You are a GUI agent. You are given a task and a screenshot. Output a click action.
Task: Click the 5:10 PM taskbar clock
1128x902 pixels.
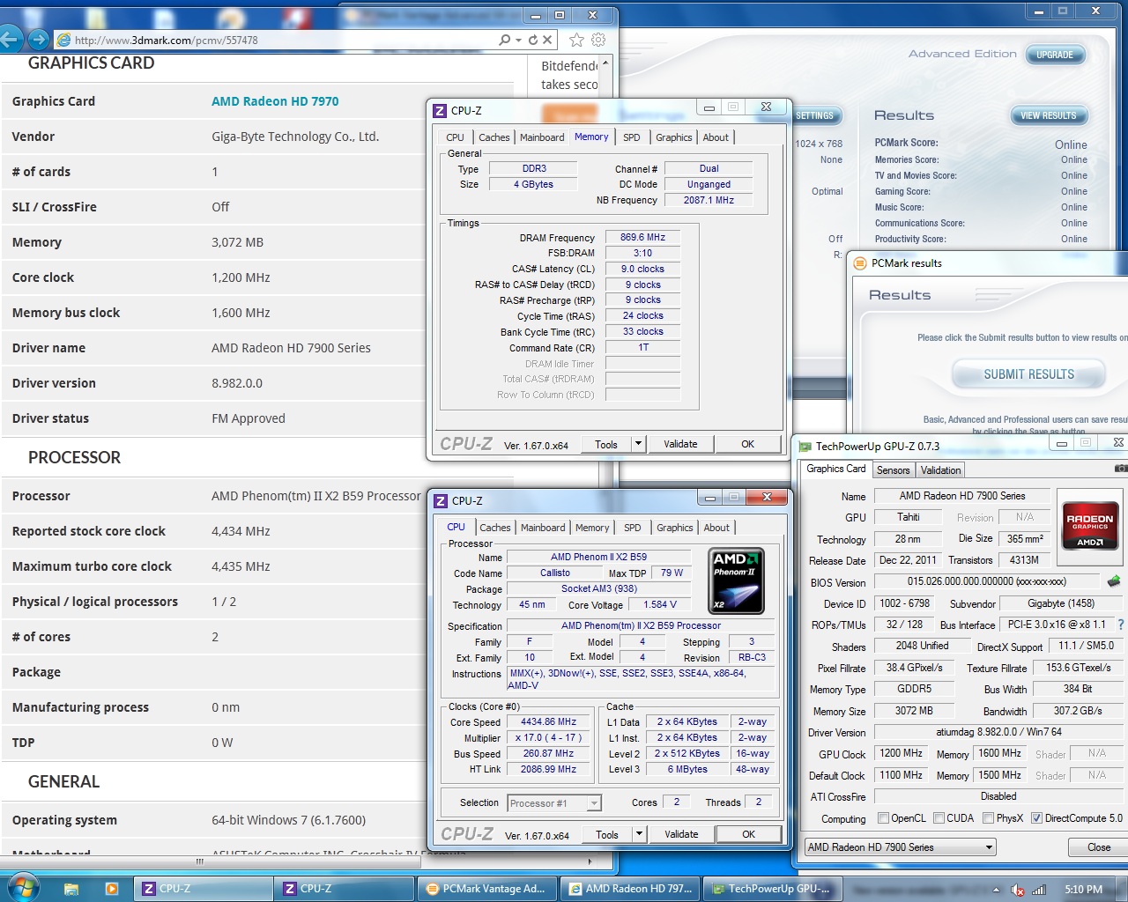[1083, 890]
